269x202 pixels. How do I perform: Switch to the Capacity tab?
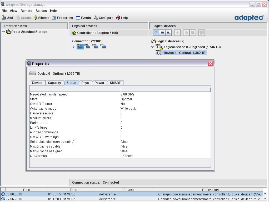point(54,83)
